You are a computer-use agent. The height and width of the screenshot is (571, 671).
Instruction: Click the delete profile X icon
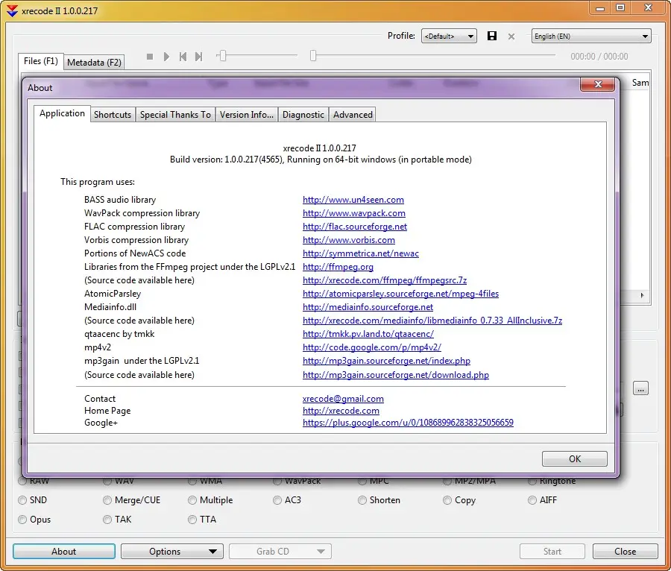click(x=511, y=36)
